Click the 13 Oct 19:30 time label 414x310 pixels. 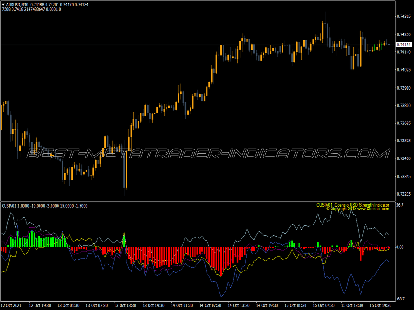pos(153,306)
